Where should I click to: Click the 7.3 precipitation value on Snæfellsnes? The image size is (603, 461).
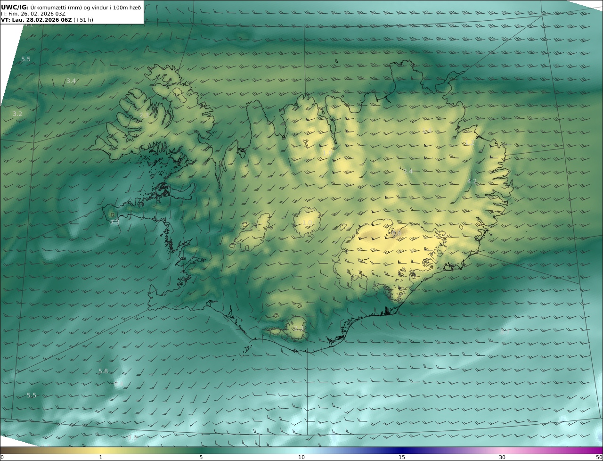click(114, 222)
